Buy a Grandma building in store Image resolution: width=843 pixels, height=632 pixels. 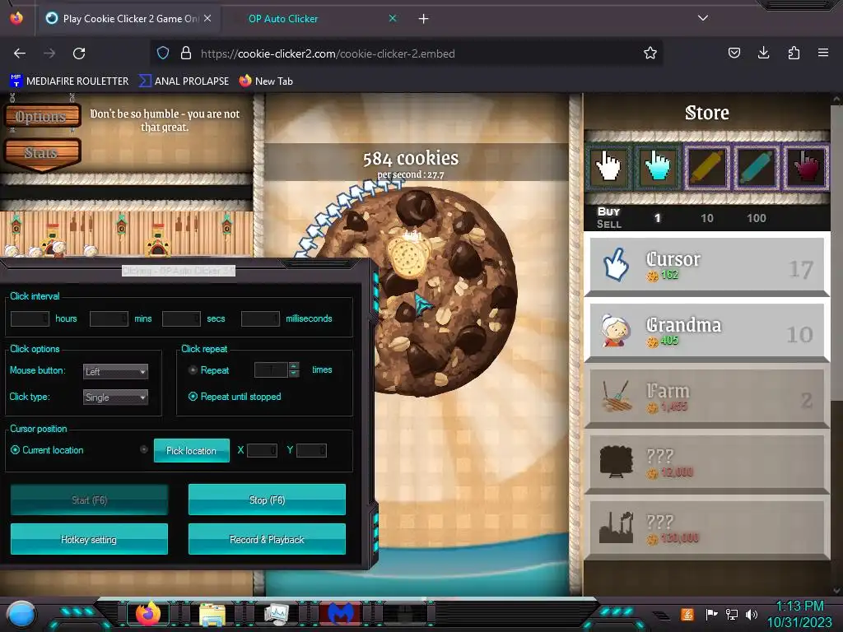tap(706, 331)
